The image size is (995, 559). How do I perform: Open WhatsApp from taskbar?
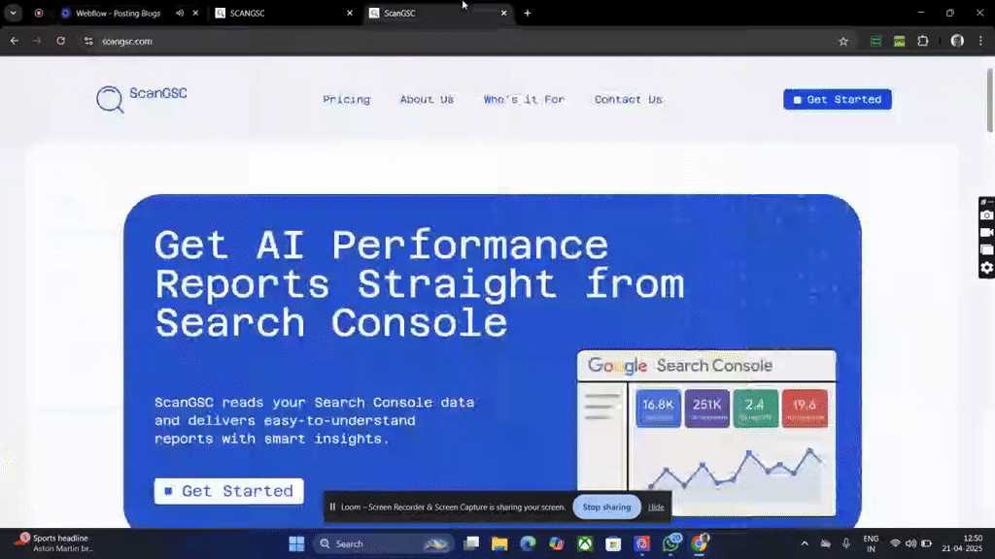(x=671, y=543)
